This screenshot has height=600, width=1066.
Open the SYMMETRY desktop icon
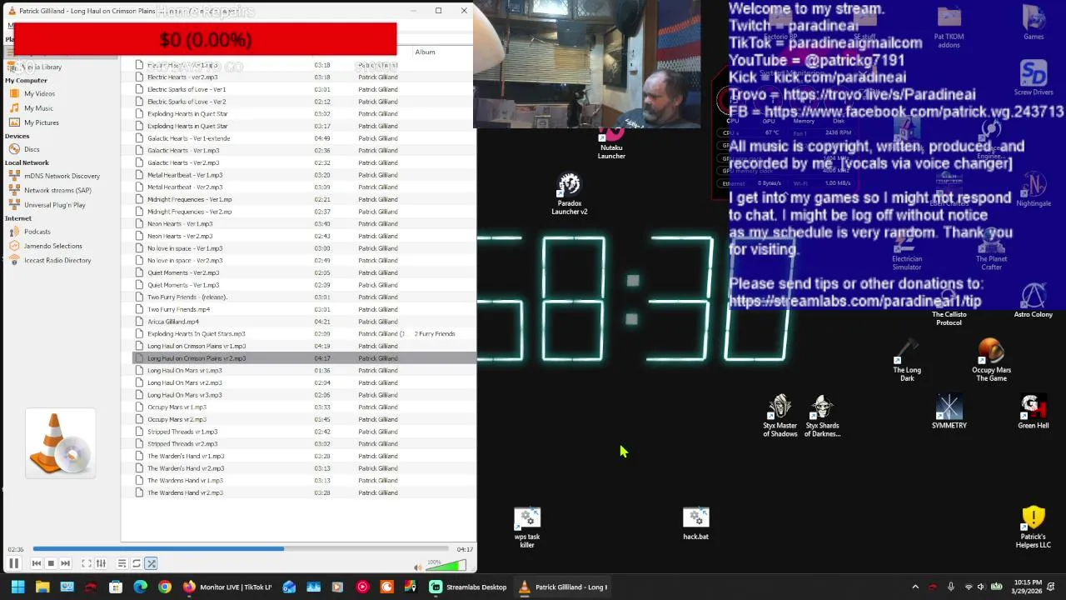tap(949, 412)
